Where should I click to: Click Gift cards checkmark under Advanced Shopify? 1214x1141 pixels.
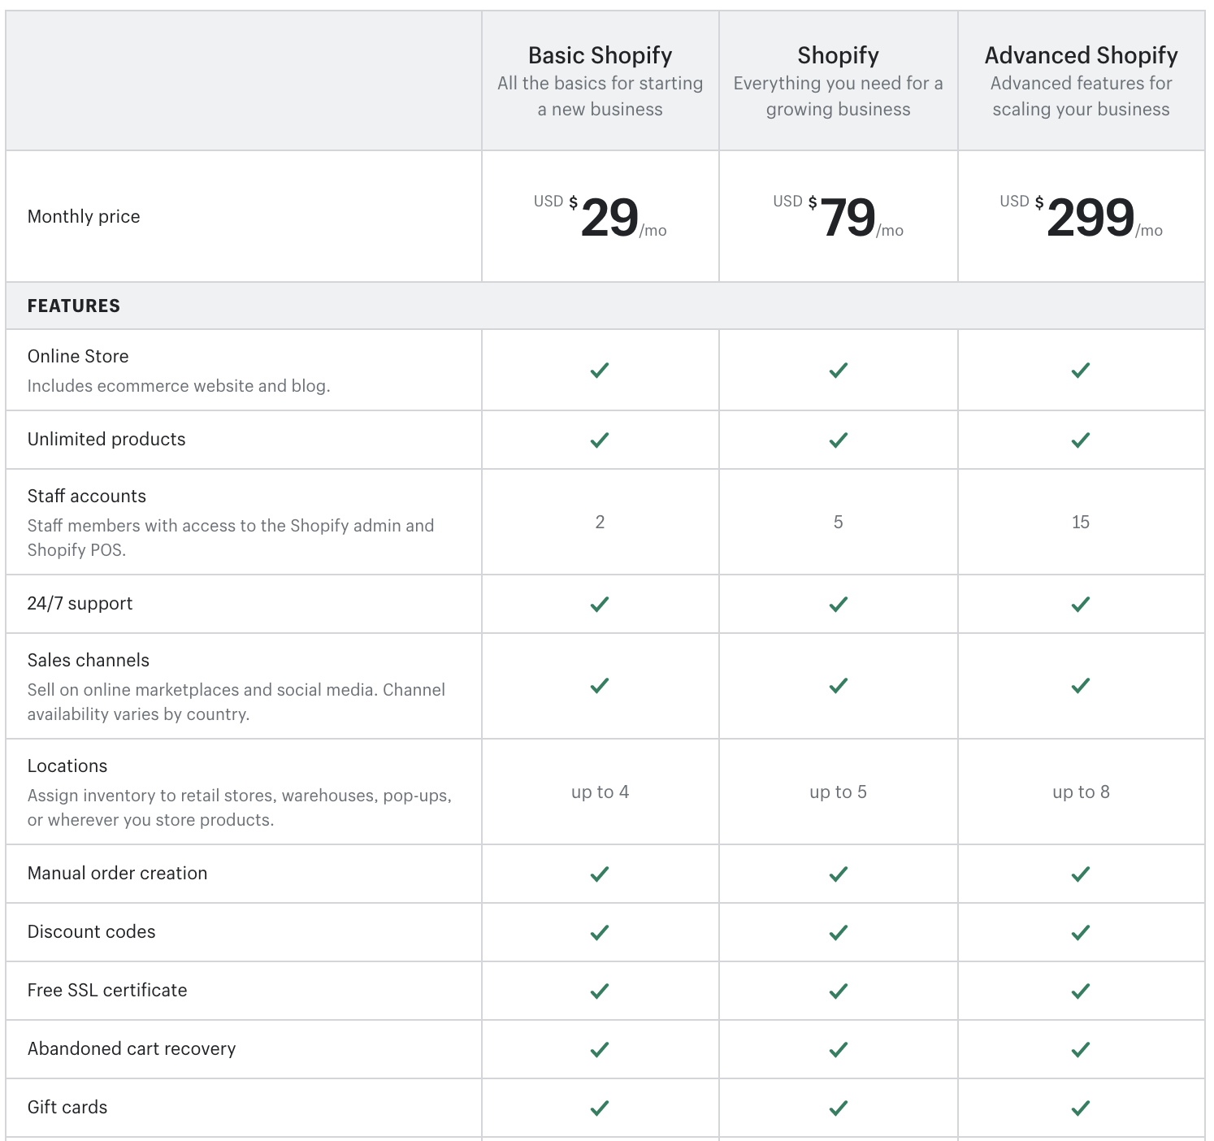pyautogui.click(x=1080, y=1108)
